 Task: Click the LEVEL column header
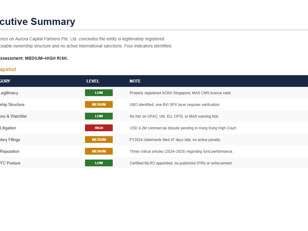pyautogui.click(x=93, y=81)
